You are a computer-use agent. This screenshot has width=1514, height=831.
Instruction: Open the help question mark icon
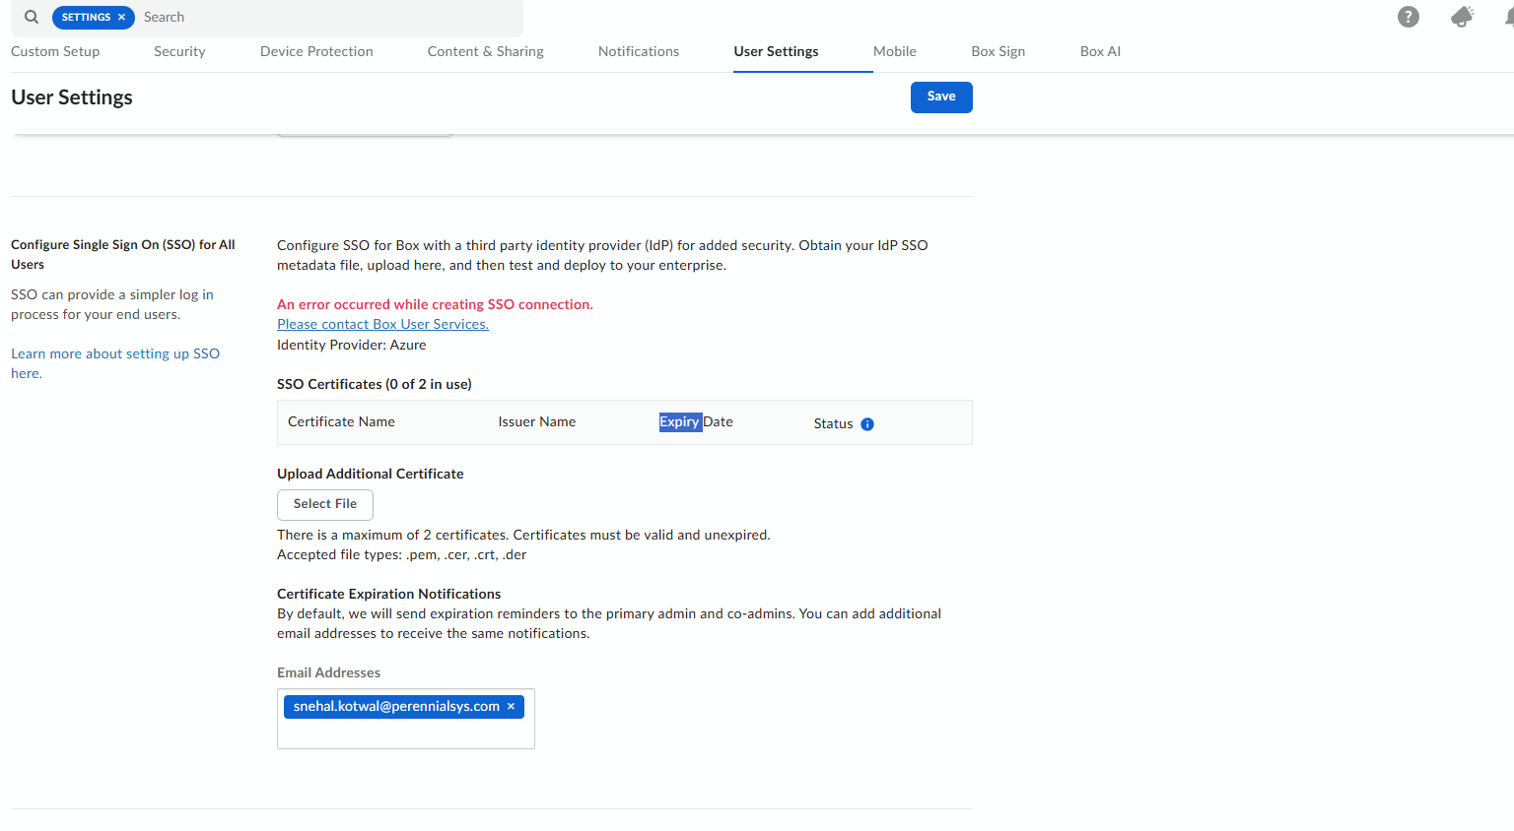point(1408,17)
